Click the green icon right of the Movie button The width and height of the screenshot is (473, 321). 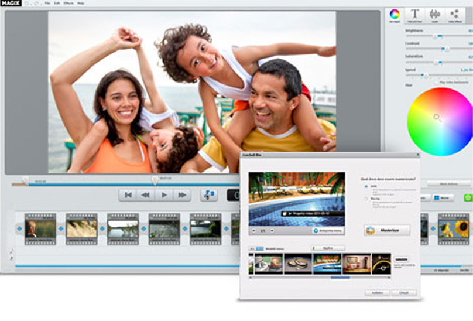coord(468,198)
